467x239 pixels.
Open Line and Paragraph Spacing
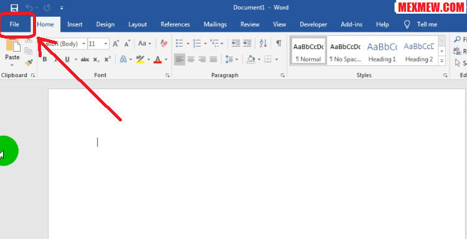pyautogui.click(x=229, y=59)
